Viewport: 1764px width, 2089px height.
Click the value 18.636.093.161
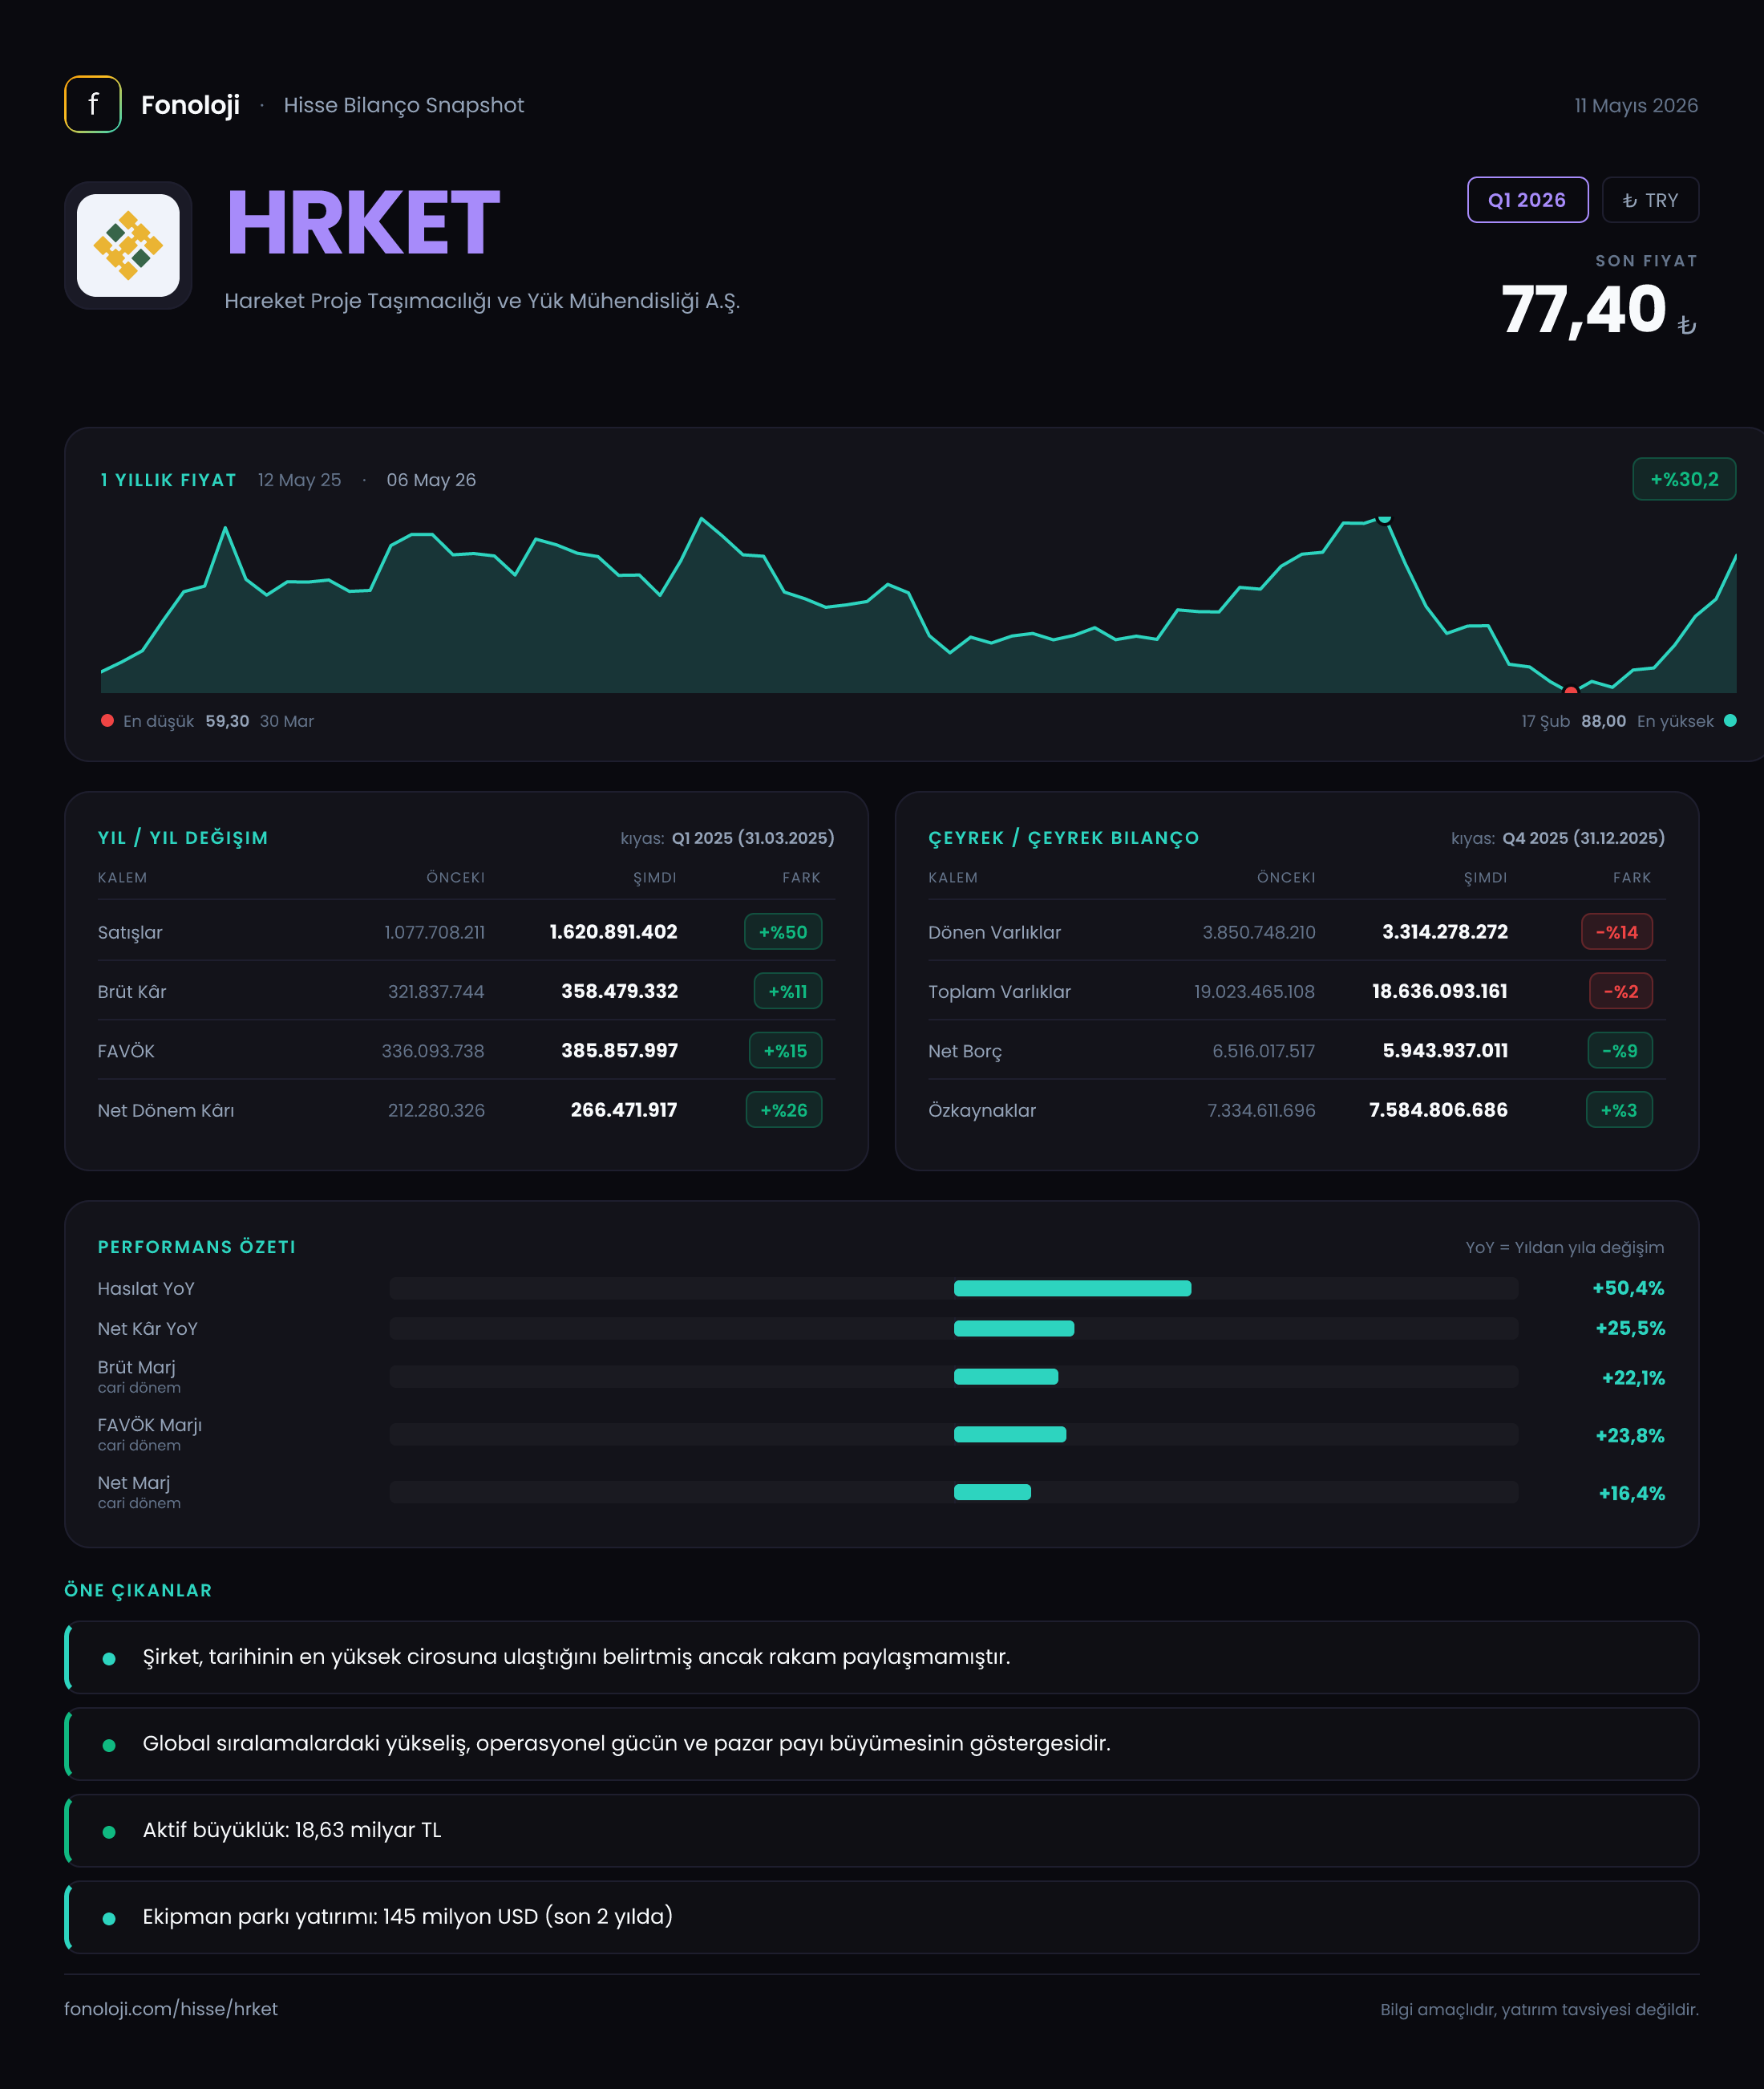pos(1440,991)
